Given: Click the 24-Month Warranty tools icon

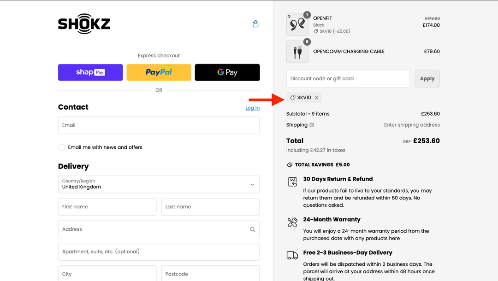Looking at the screenshot, I should click(x=292, y=222).
